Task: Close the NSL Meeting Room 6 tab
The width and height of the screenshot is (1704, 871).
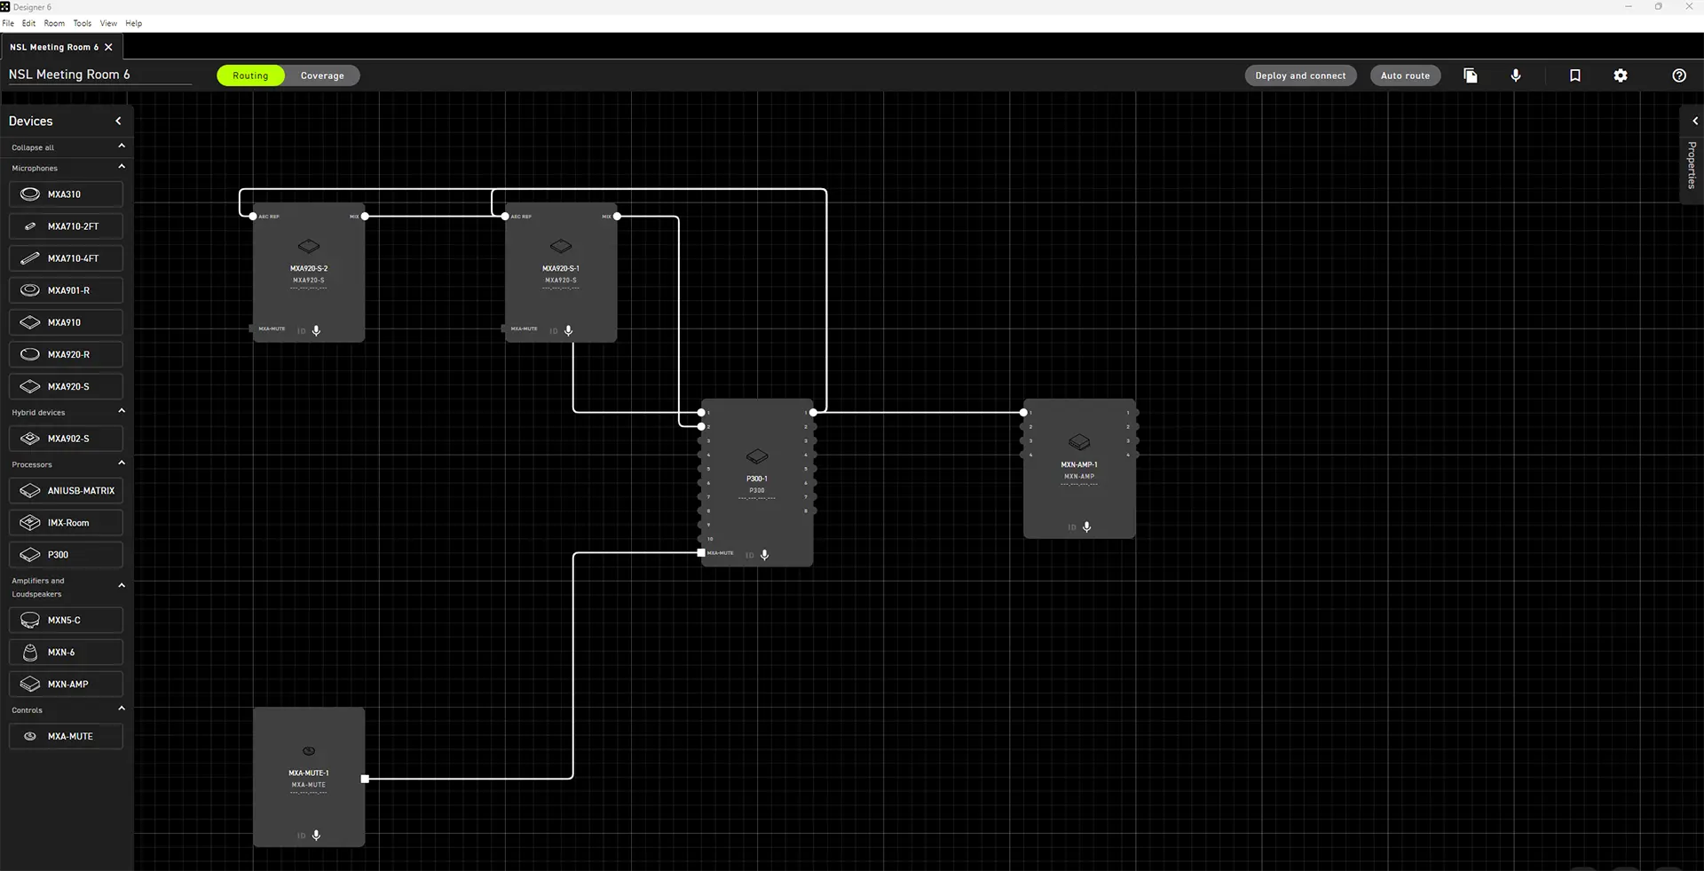Action: click(x=108, y=47)
